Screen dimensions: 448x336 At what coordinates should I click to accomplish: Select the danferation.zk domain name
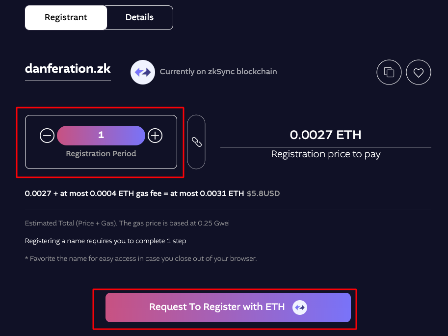pos(68,69)
